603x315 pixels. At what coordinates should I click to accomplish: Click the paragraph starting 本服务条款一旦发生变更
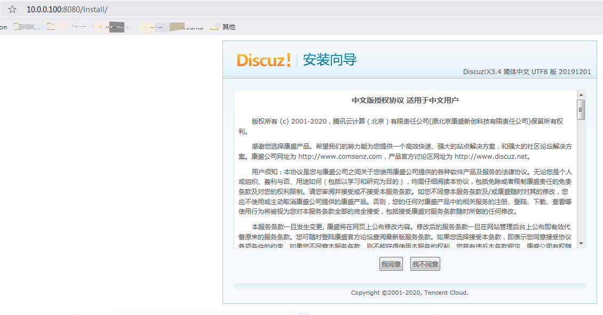click(405, 236)
